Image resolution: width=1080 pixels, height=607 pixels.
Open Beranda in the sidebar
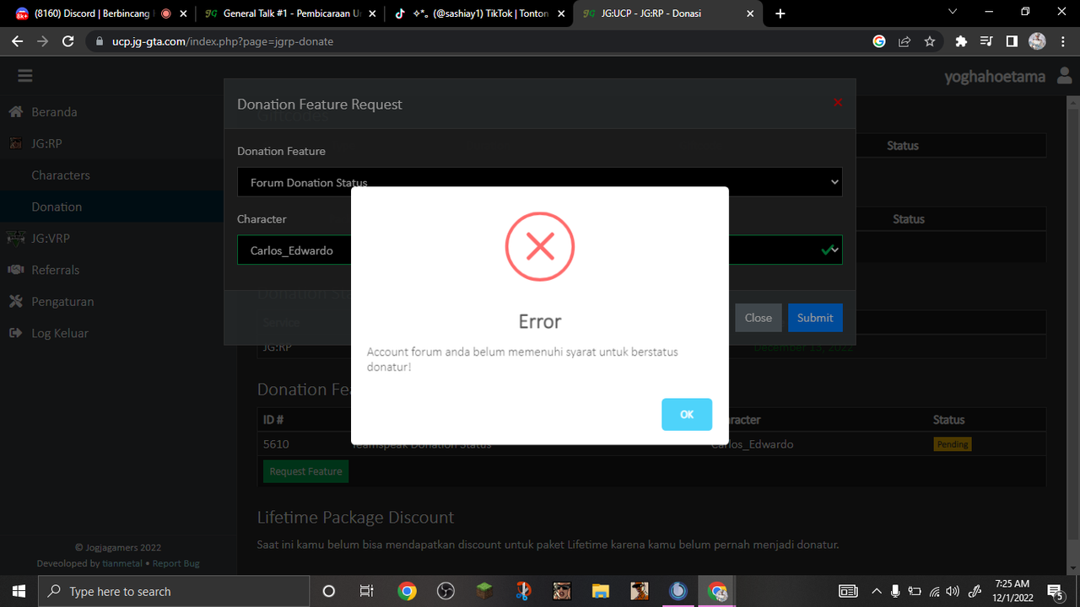tap(54, 112)
